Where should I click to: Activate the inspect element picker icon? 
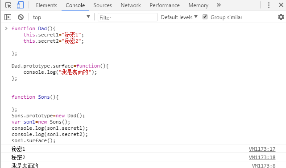8,5
